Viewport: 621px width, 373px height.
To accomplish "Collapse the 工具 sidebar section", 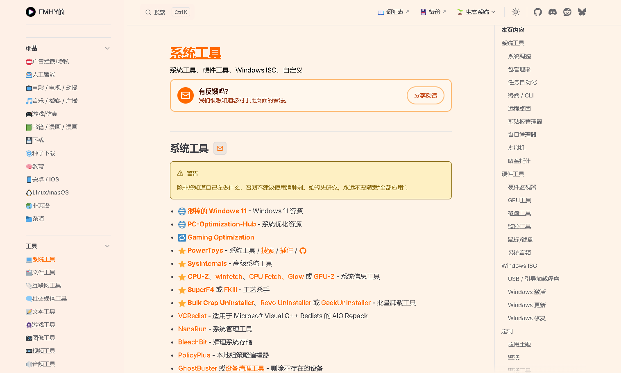I will click(x=107, y=246).
